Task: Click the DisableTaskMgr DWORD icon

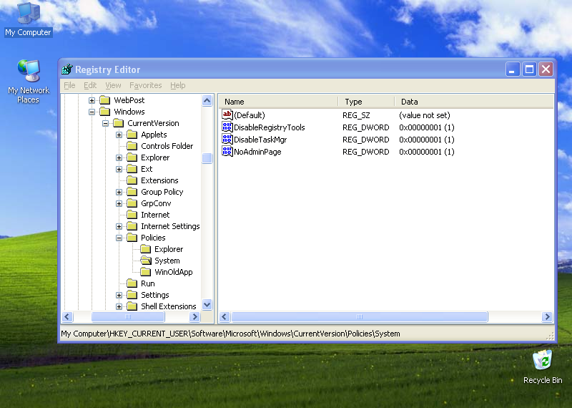Action: click(x=227, y=139)
